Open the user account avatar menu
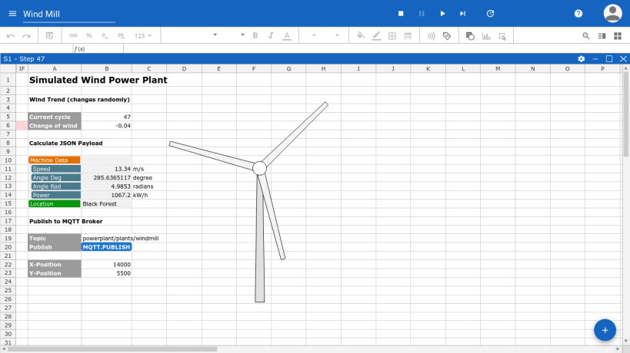Screen dimensions: 630x353 [612, 13]
